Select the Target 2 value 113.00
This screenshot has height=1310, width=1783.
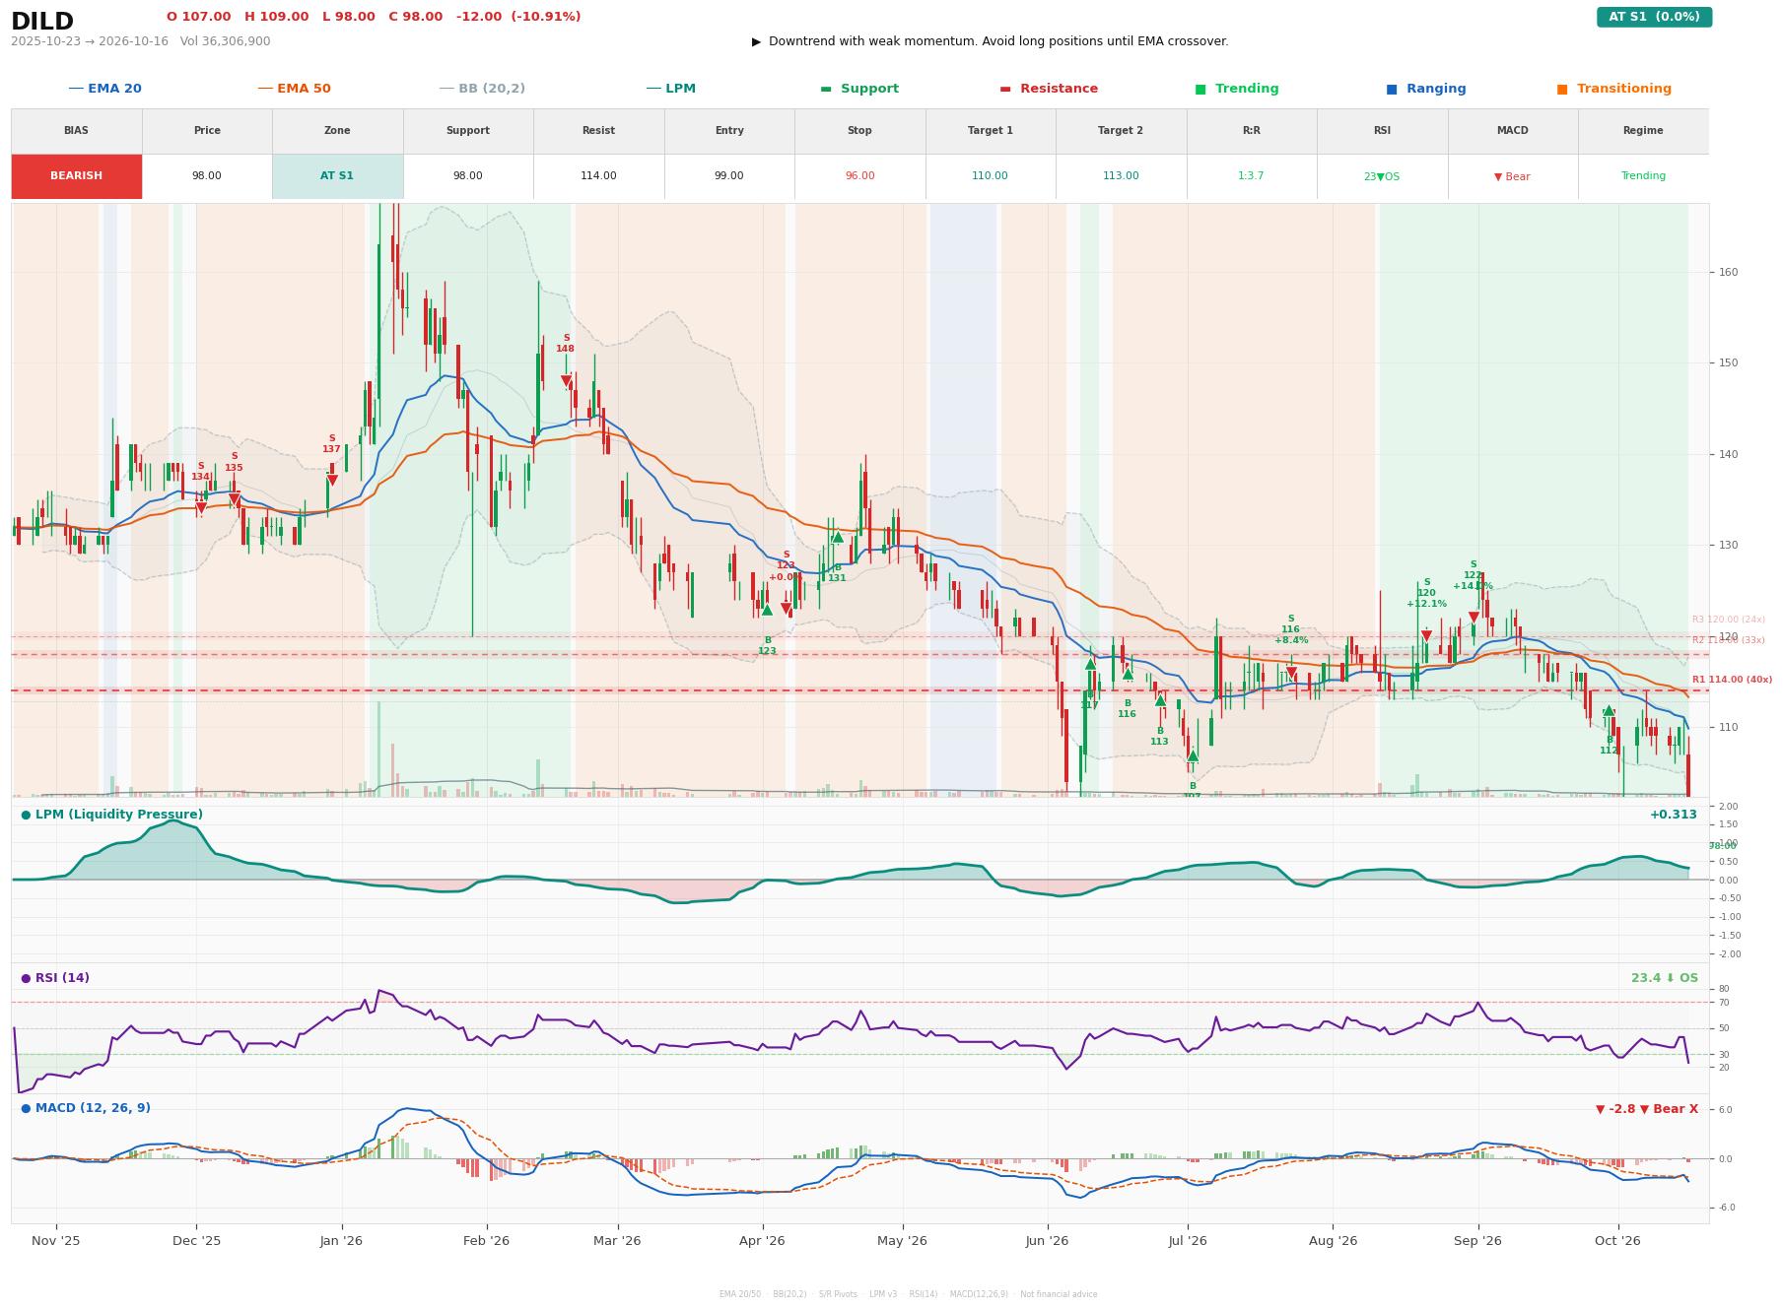(x=1121, y=176)
